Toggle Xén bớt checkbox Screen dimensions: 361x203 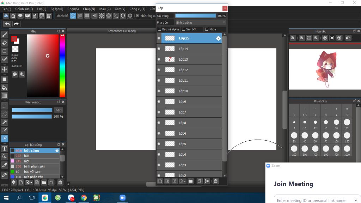[x=183, y=29]
